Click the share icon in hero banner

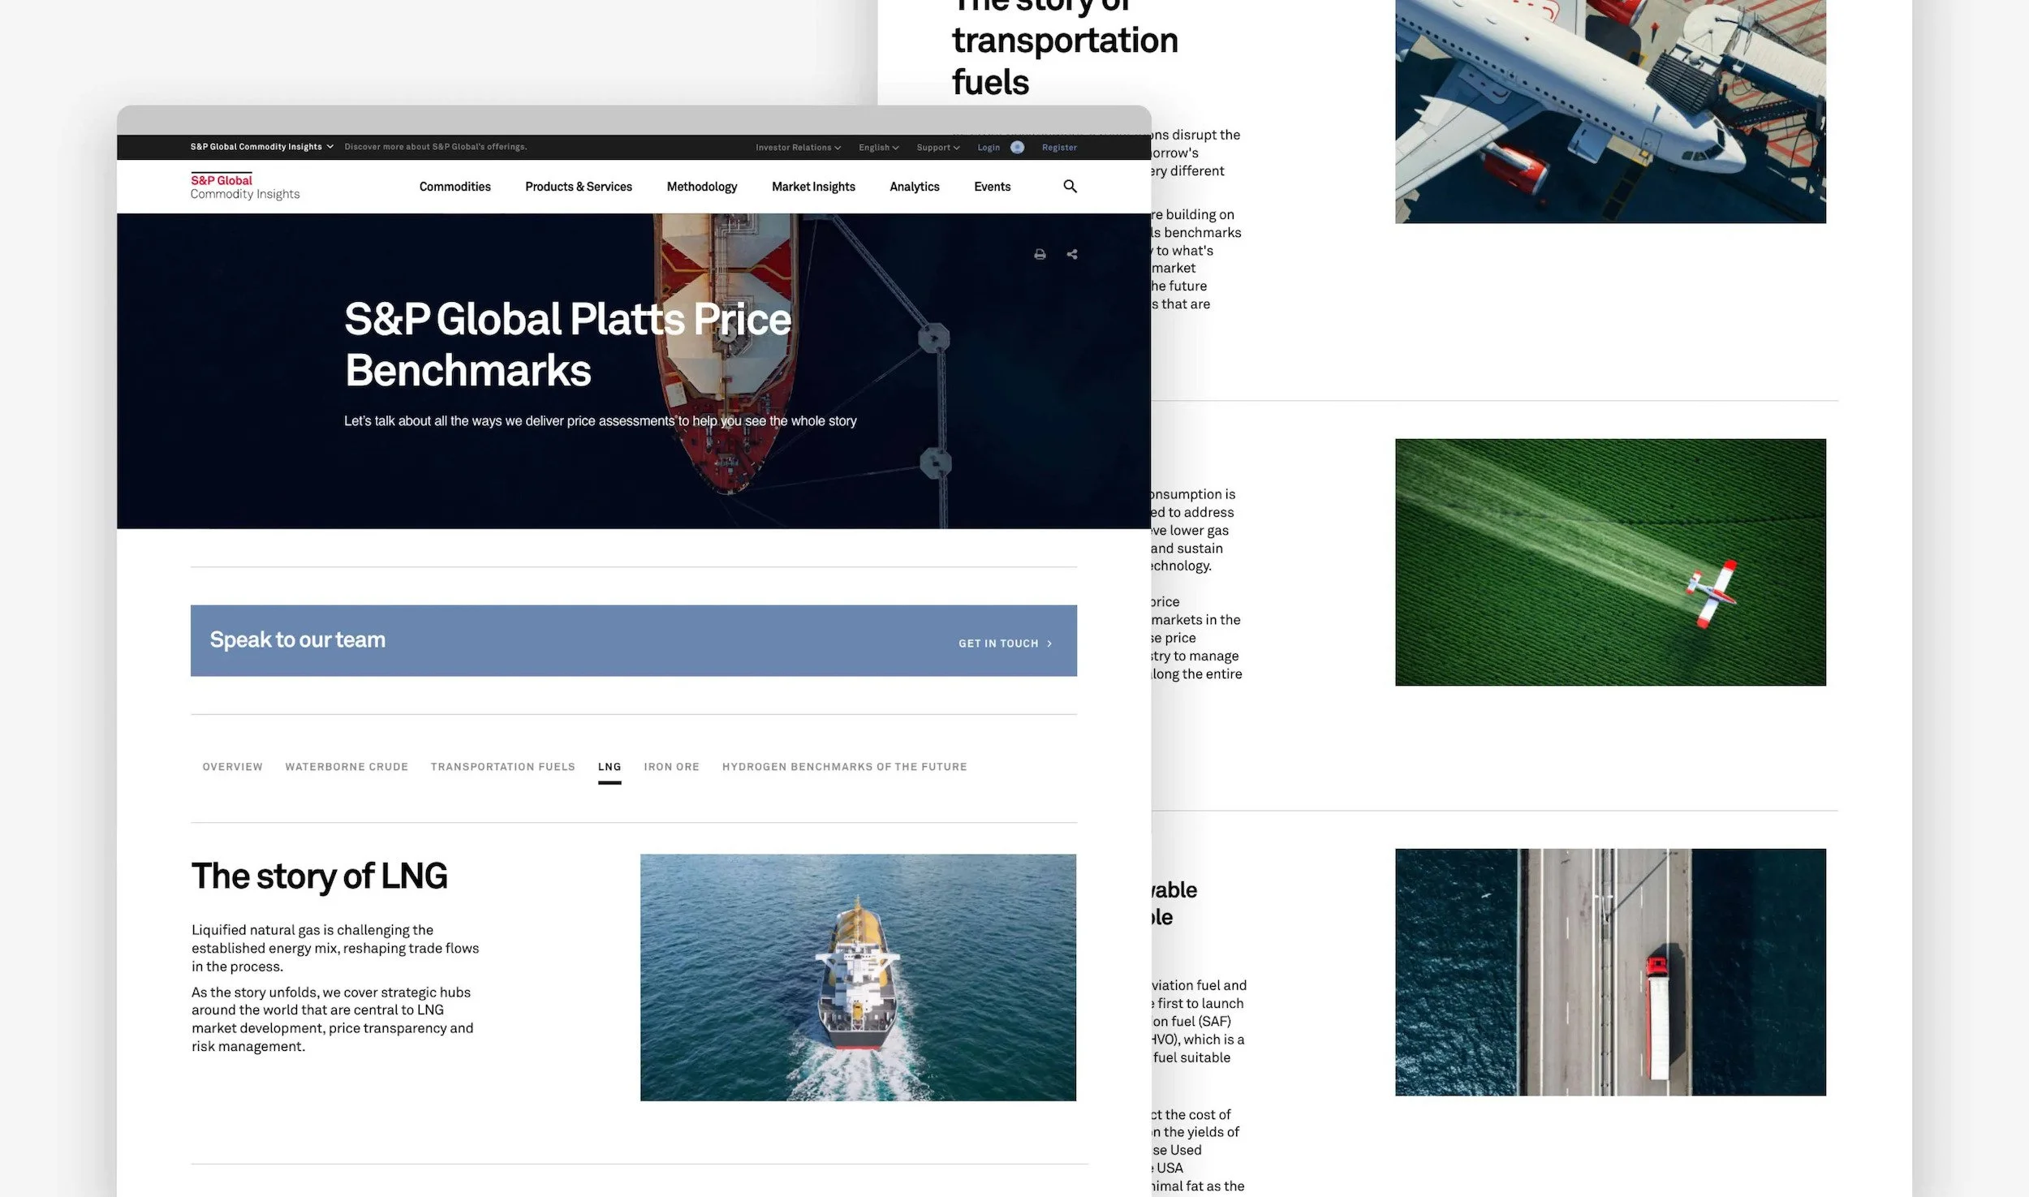[x=1072, y=254]
